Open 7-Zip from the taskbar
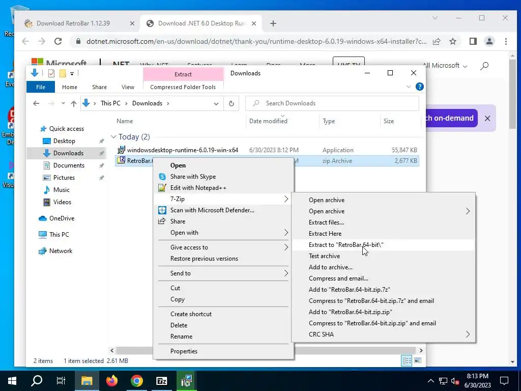 tap(161, 381)
